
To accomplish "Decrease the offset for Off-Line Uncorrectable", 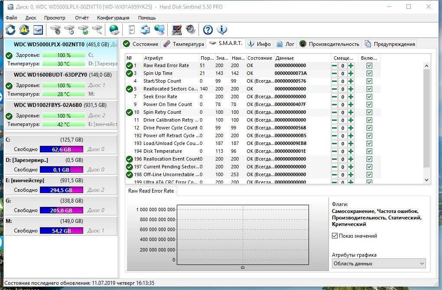I will (335, 174).
